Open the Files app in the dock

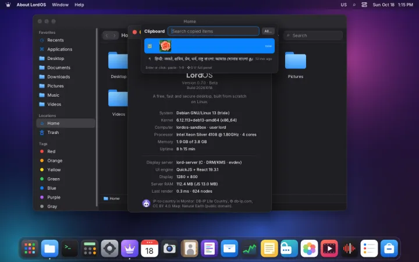[x=49, y=249]
